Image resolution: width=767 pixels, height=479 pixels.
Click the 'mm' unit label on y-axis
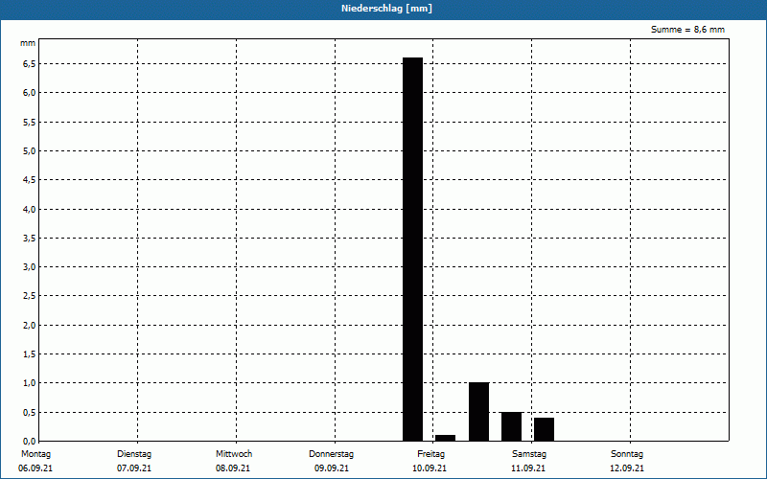tap(28, 43)
